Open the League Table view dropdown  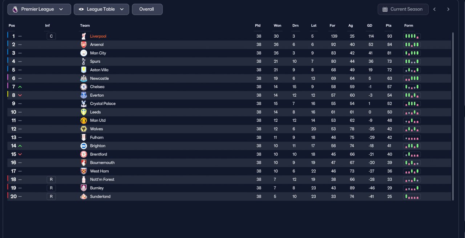tap(101, 9)
